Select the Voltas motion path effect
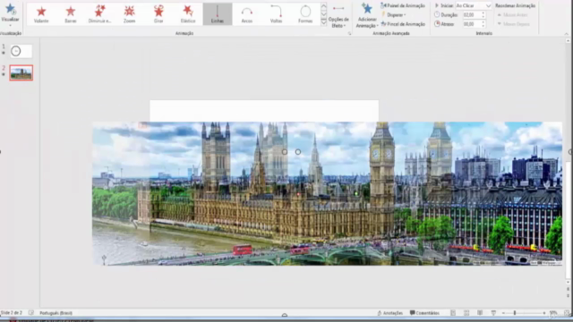The image size is (573, 322). pos(276,14)
